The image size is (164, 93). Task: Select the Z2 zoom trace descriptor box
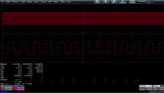click(x=18, y=88)
